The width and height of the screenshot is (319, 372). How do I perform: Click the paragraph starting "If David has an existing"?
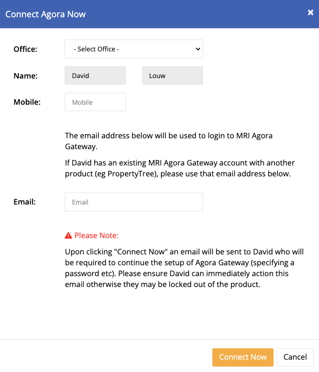point(180,168)
